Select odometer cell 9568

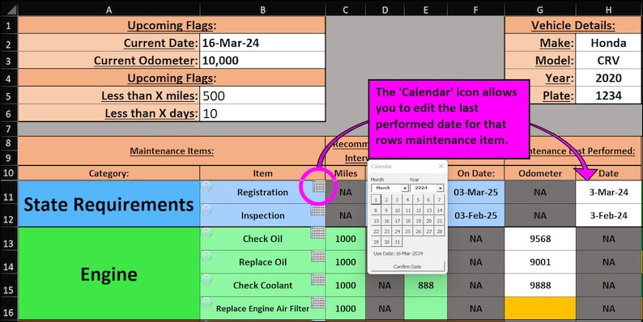(x=540, y=239)
